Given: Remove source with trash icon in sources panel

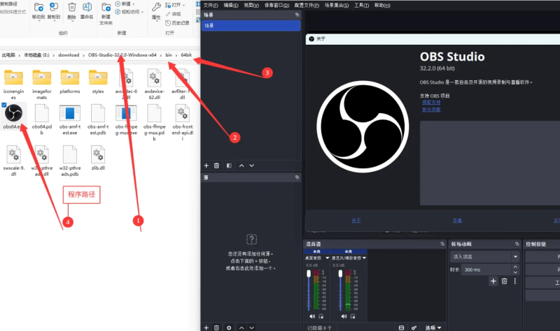Looking at the screenshot, I should [216, 328].
